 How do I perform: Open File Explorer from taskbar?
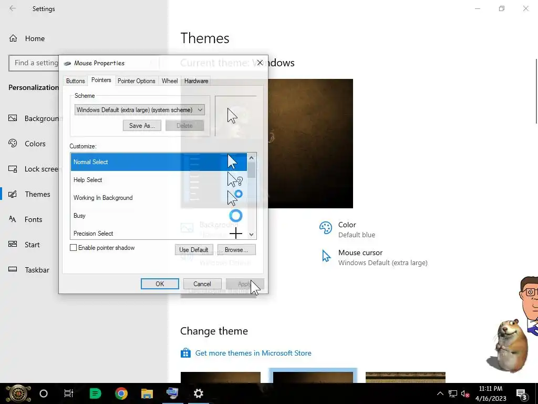[x=147, y=393]
